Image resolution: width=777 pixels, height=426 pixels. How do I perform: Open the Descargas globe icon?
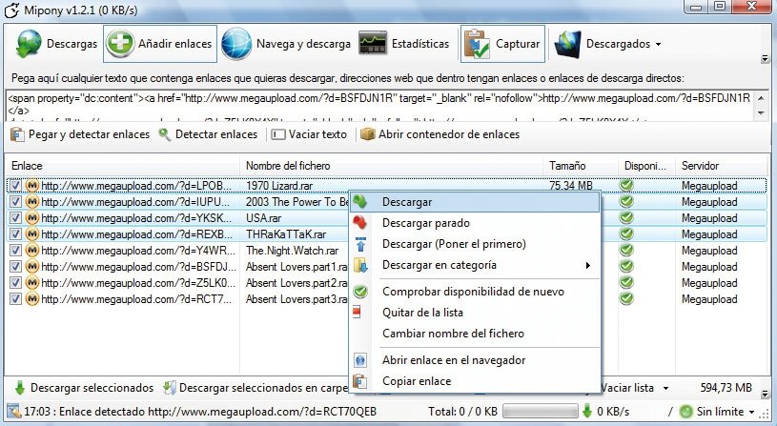(x=29, y=44)
